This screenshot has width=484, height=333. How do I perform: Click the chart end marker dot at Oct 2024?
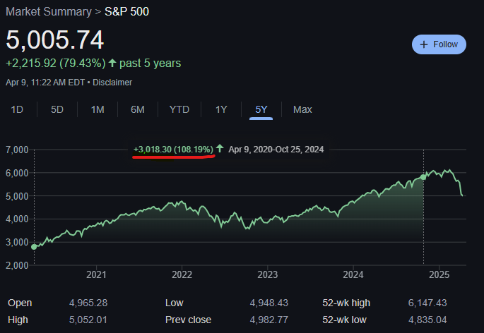(423, 177)
